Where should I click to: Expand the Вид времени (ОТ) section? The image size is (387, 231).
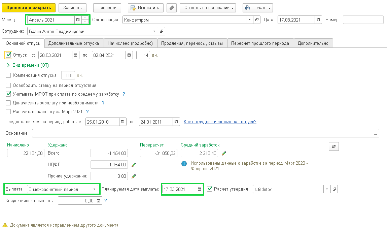(x=8, y=65)
